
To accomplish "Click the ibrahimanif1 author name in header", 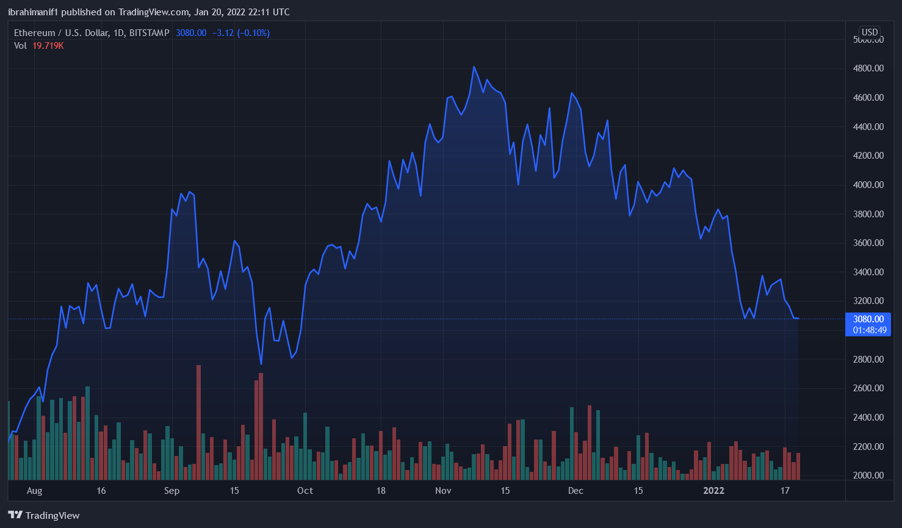I will pos(33,12).
